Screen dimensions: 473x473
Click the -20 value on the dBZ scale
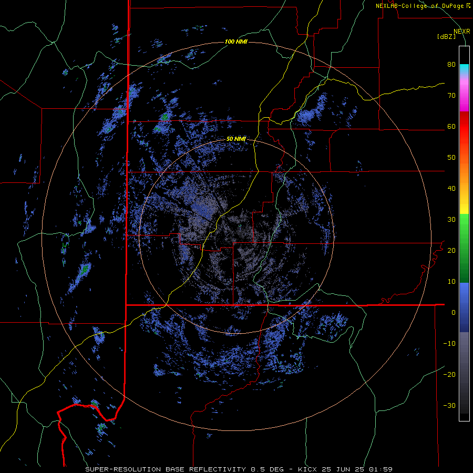point(449,375)
